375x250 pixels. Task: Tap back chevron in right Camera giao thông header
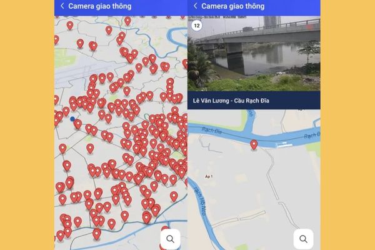click(x=196, y=6)
